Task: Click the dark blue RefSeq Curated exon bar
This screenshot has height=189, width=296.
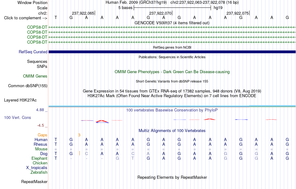Action: click(172, 52)
